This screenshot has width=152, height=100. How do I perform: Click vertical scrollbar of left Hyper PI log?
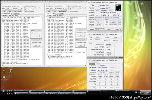pos(43,41)
